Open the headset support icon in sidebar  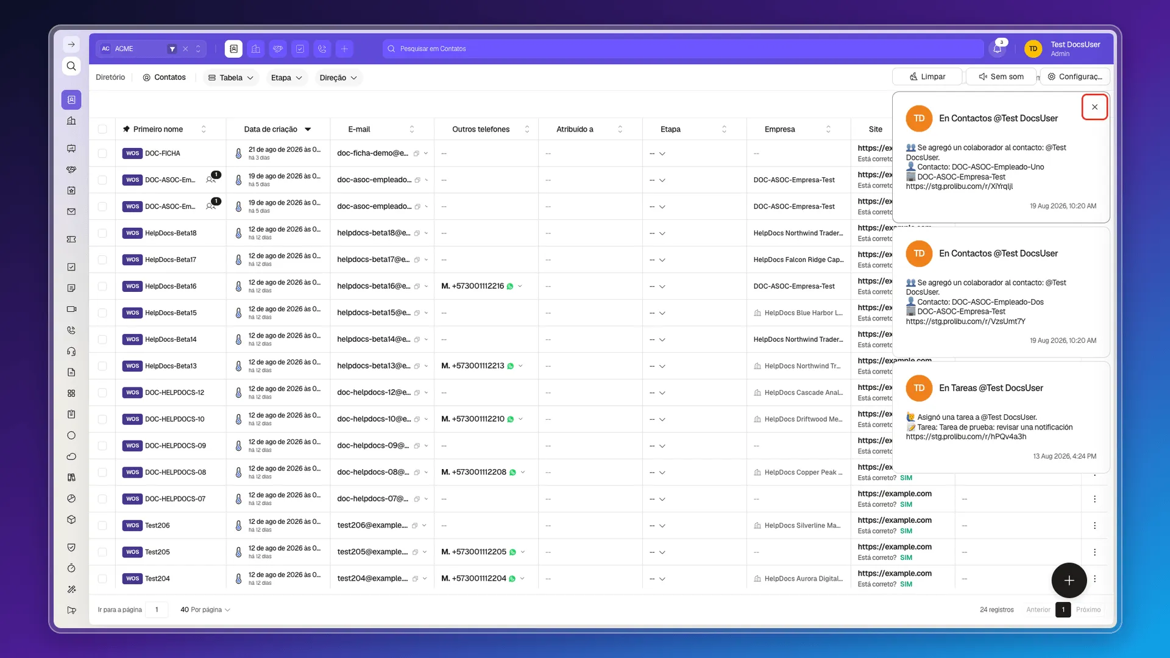(x=71, y=351)
